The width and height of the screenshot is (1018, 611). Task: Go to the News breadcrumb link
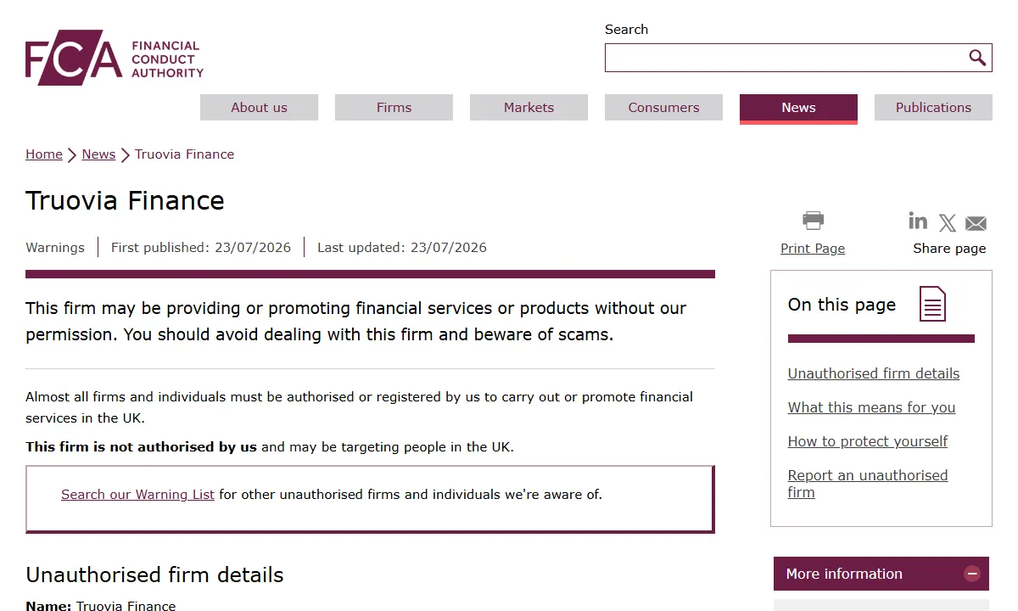click(x=98, y=154)
